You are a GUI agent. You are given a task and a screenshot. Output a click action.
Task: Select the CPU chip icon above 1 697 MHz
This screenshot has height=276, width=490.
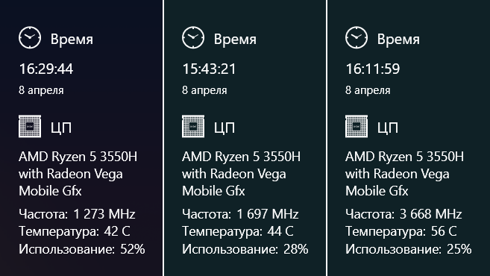pos(193,126)
